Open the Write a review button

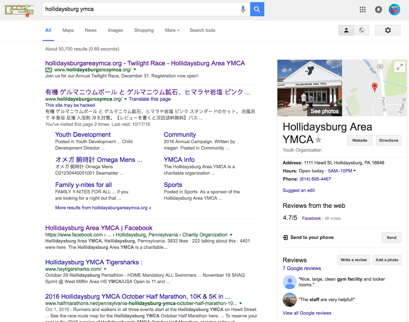[x=353, y=260]
